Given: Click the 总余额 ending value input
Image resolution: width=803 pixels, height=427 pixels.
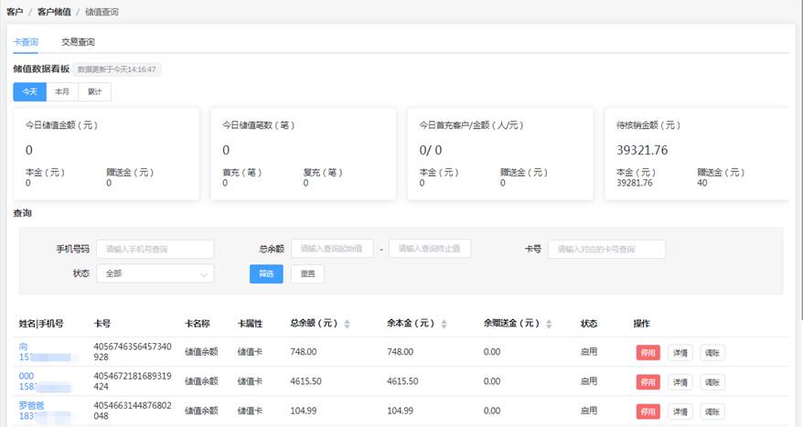Looking at the screenshot, I should tap(430, 249).
